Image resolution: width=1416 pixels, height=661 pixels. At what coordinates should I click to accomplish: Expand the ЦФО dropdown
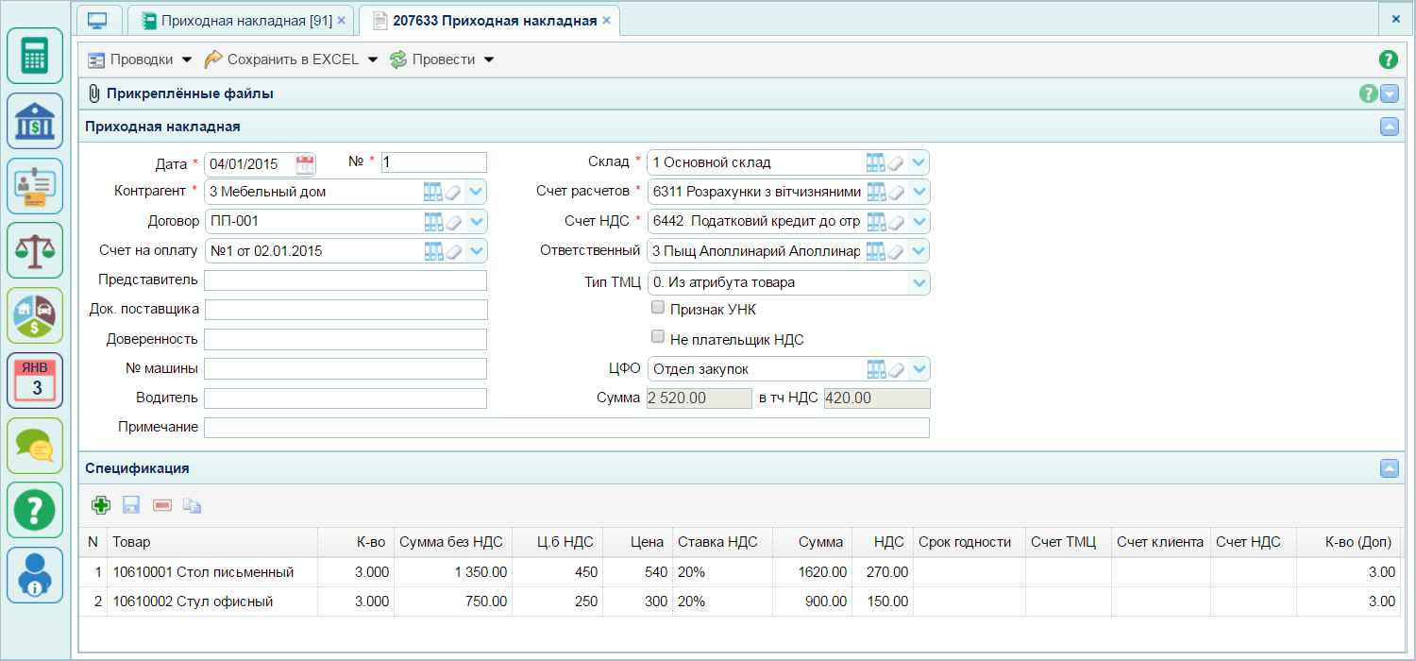point(919,368)
